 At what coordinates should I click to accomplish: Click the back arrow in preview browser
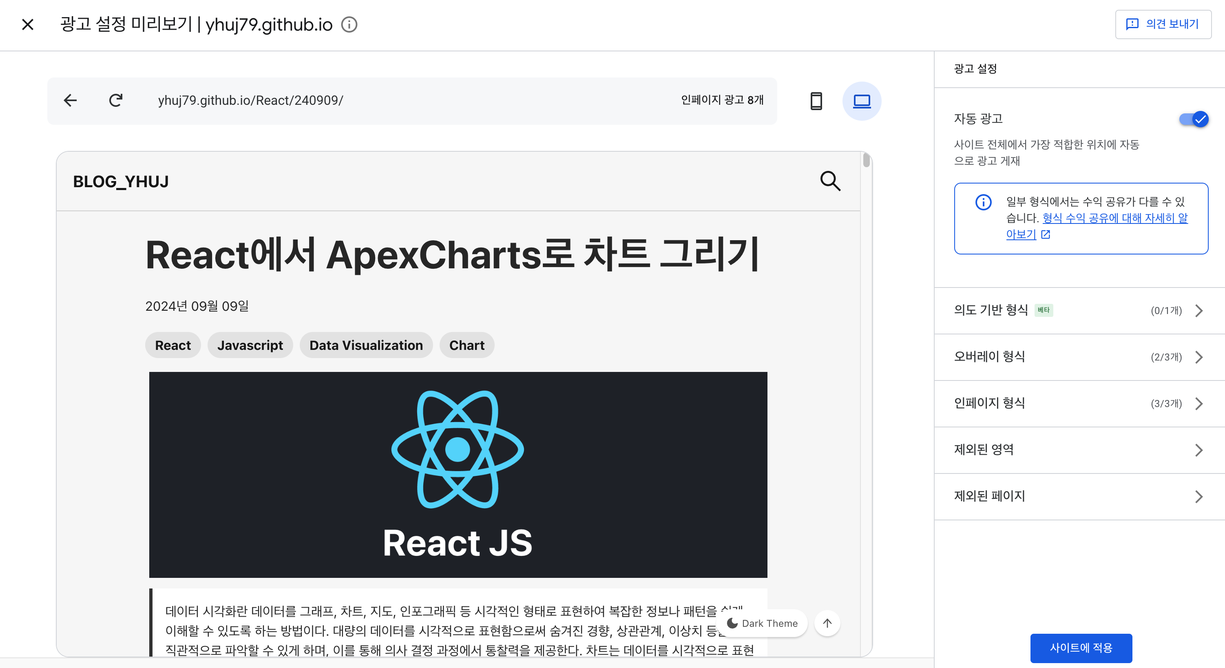(71, 100)
